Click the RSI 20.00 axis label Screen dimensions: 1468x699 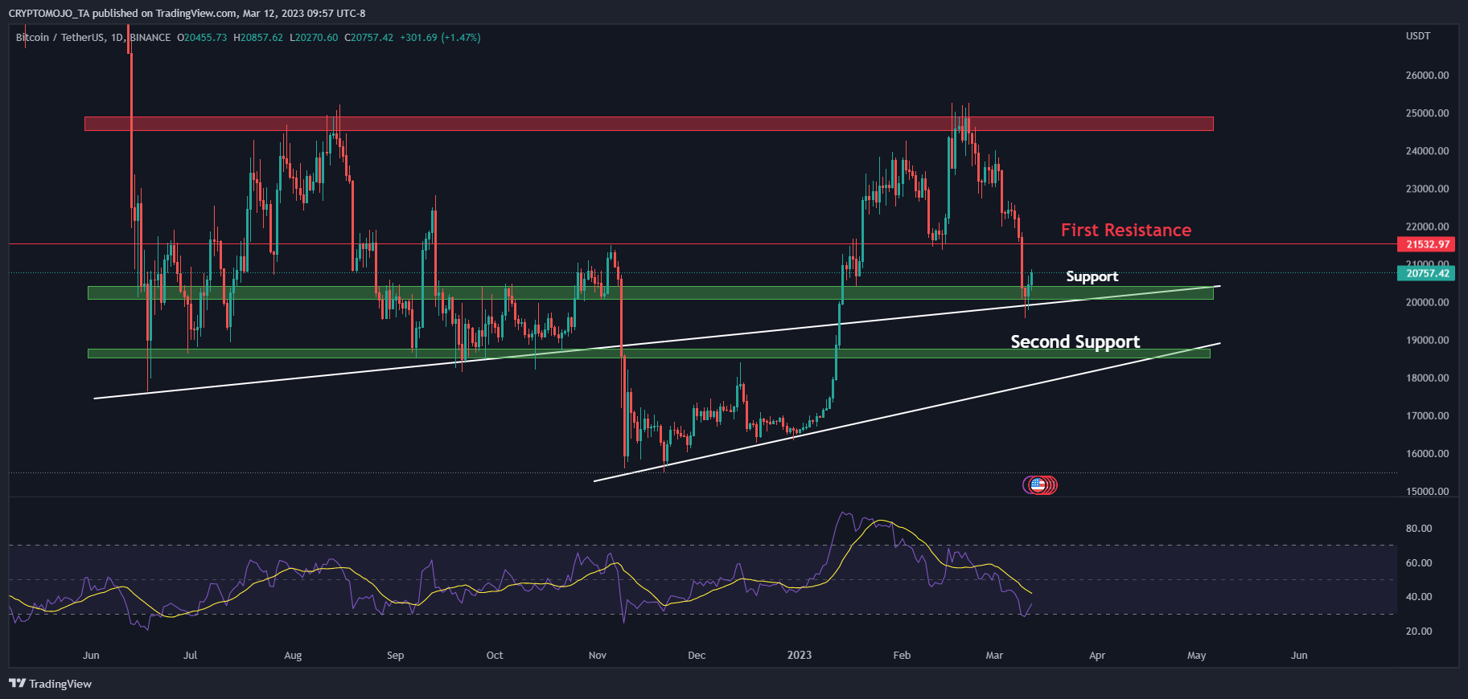coord(1419,632)
